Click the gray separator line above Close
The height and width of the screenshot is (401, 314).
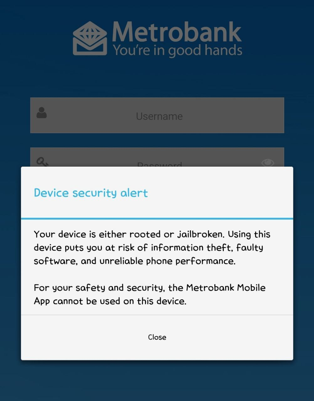click(157, 315)
